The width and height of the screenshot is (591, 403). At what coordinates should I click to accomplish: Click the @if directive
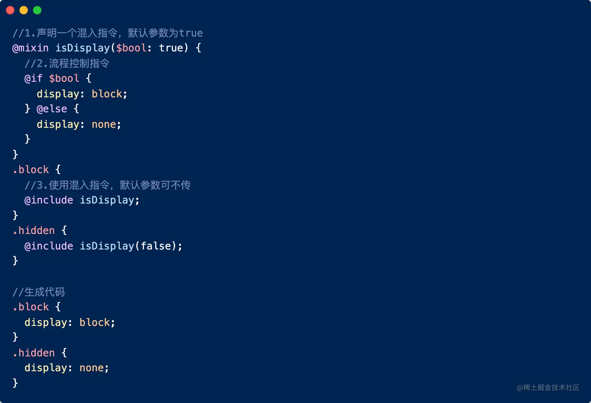tap(33, 79)
